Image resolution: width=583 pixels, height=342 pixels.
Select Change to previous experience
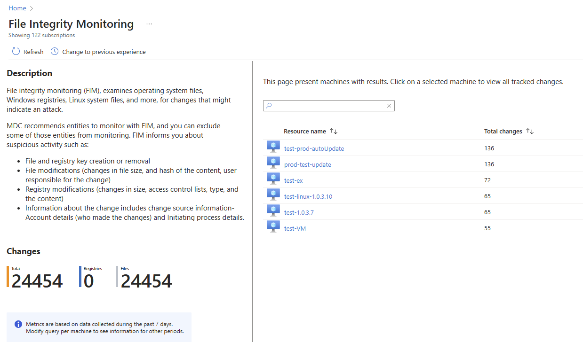click(103, 52)
